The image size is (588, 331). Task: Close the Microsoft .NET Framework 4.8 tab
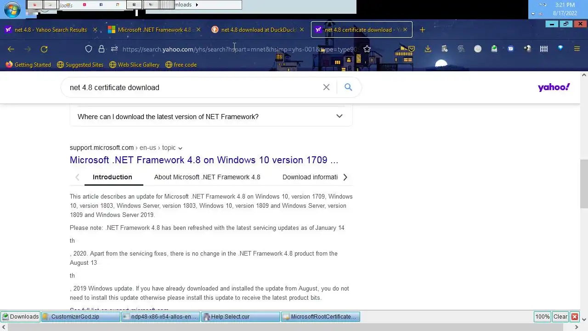pos(198,30)
